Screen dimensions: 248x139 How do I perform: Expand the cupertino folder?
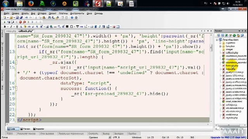220,43
